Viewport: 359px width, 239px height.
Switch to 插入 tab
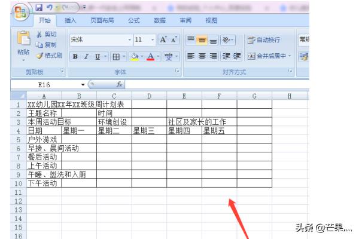click(70, 20)
